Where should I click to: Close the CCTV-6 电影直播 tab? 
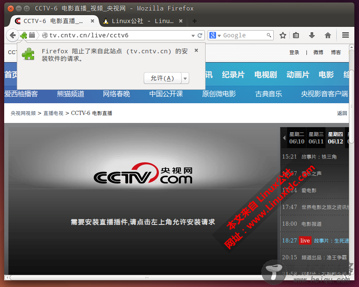[x=92, y=21]
